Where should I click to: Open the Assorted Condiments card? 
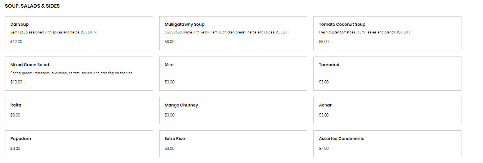[x=341, y=138]
